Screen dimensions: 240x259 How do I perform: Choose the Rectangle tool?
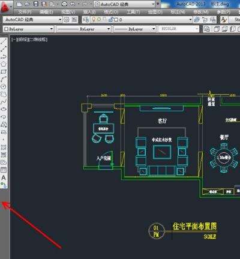point(4,71)
